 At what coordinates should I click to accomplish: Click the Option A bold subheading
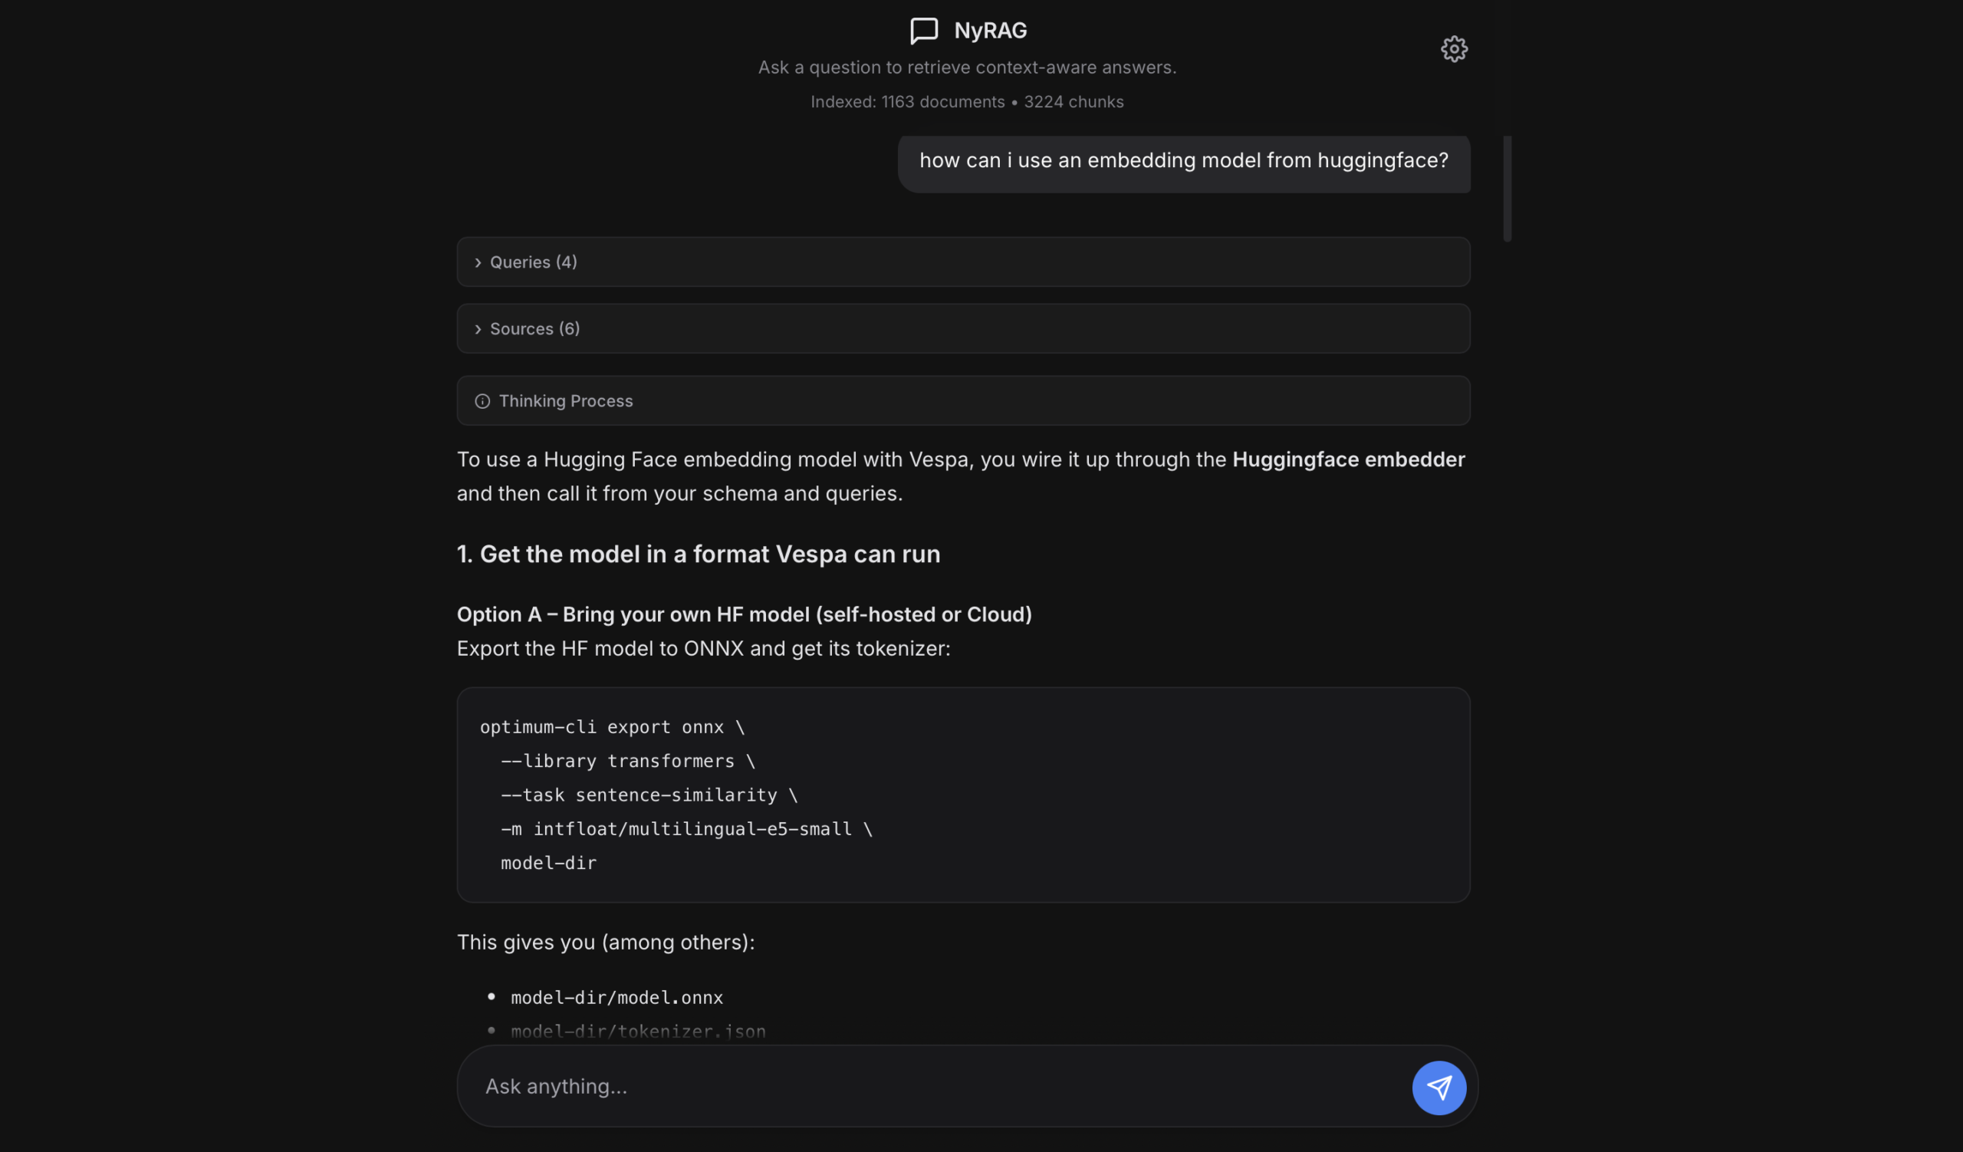(744, 614)
